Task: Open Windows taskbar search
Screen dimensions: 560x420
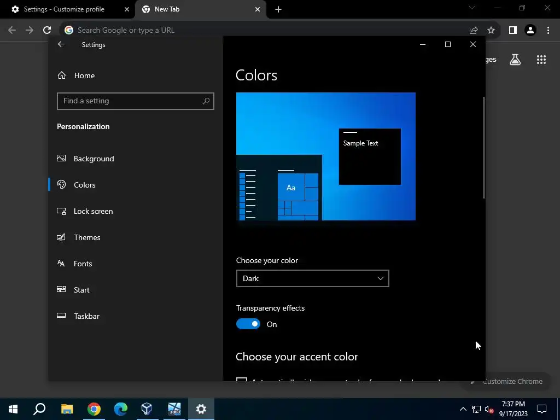Action: click(x=39, y=409)
